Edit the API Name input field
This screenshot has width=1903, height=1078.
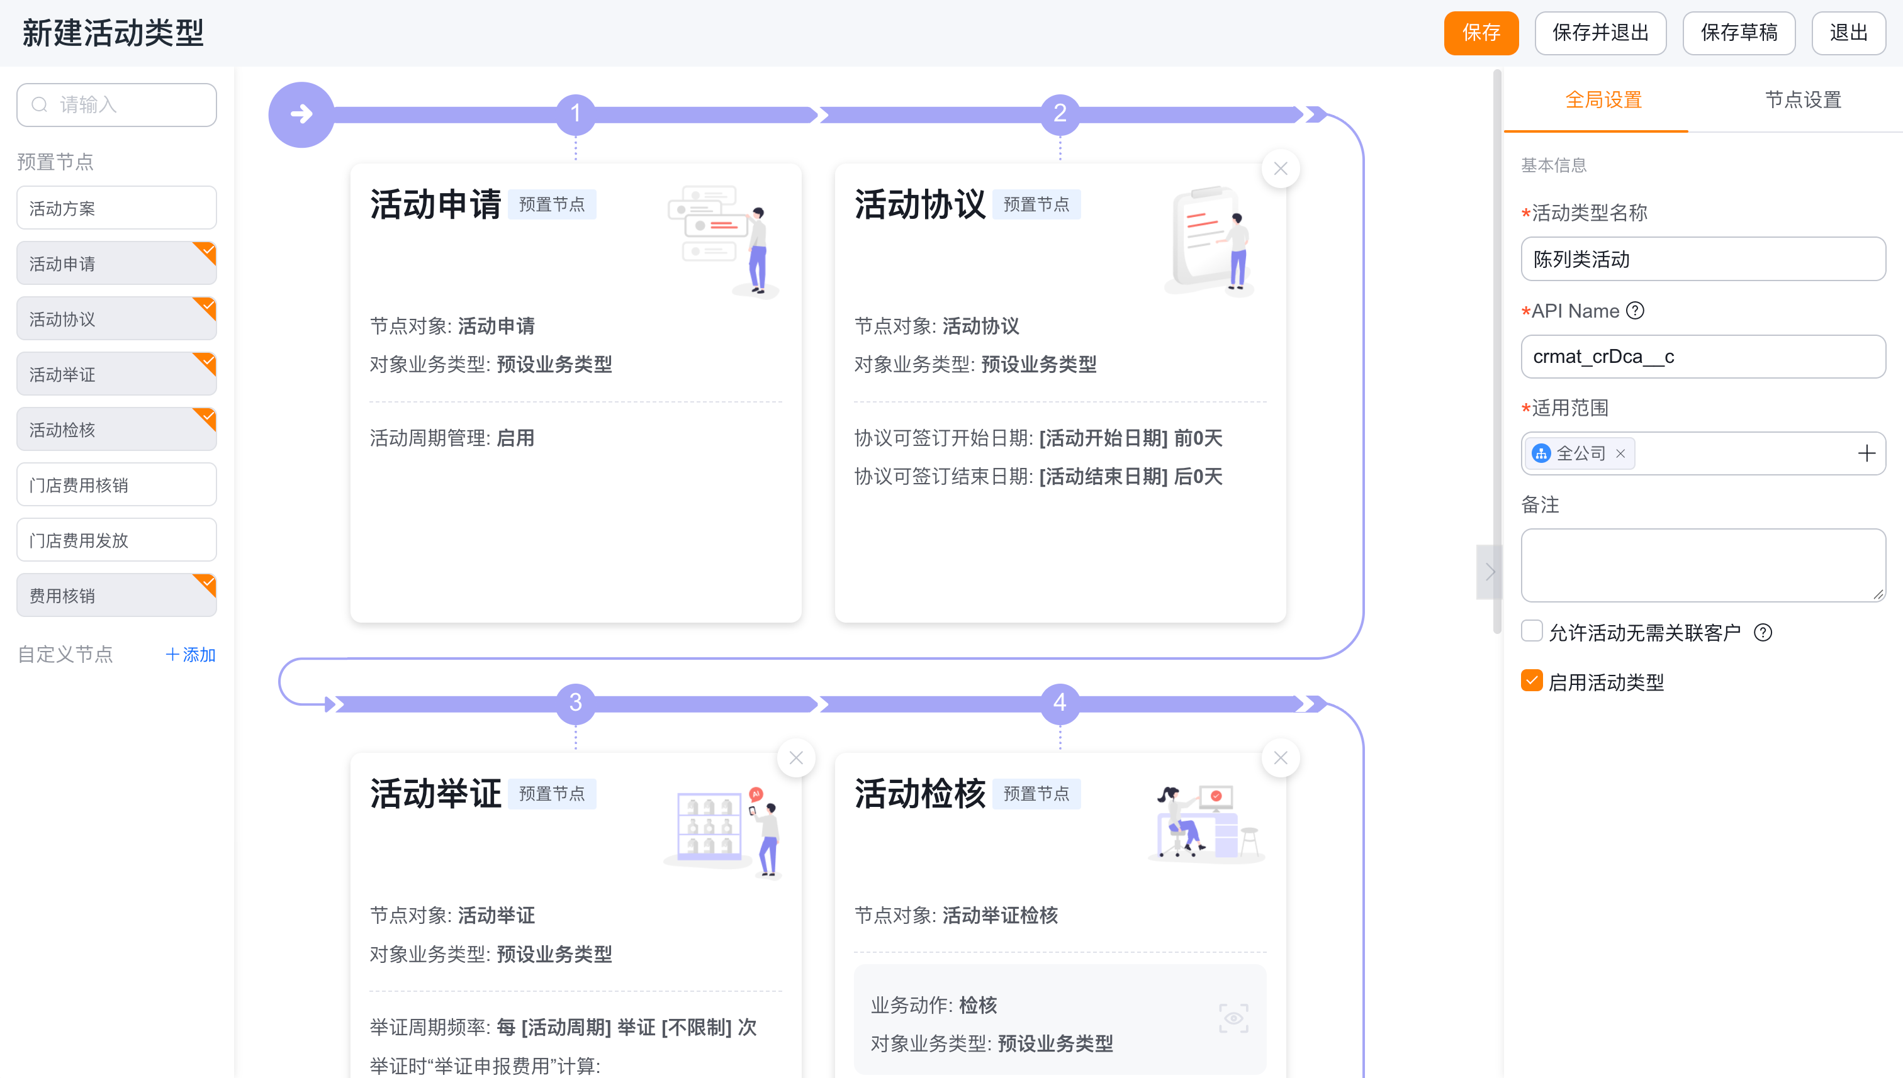pos(1703,357)
